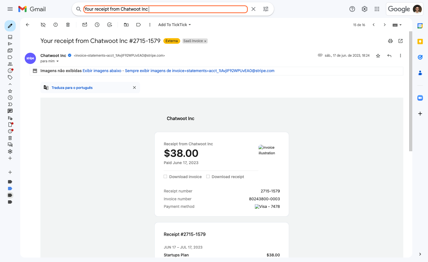Screen dimensions: 428x262
Task: Add this email to Tasks
Action: coord(109,25)
